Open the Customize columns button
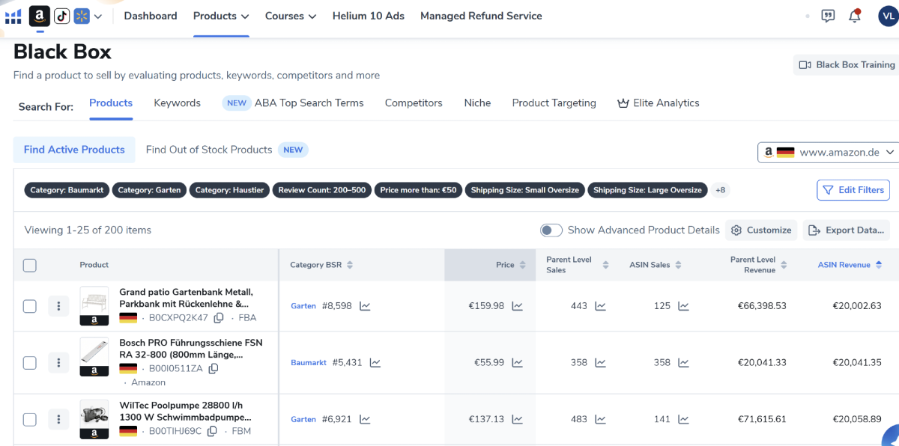The height and width of the screenshot is (446, 899). point(761,230)
